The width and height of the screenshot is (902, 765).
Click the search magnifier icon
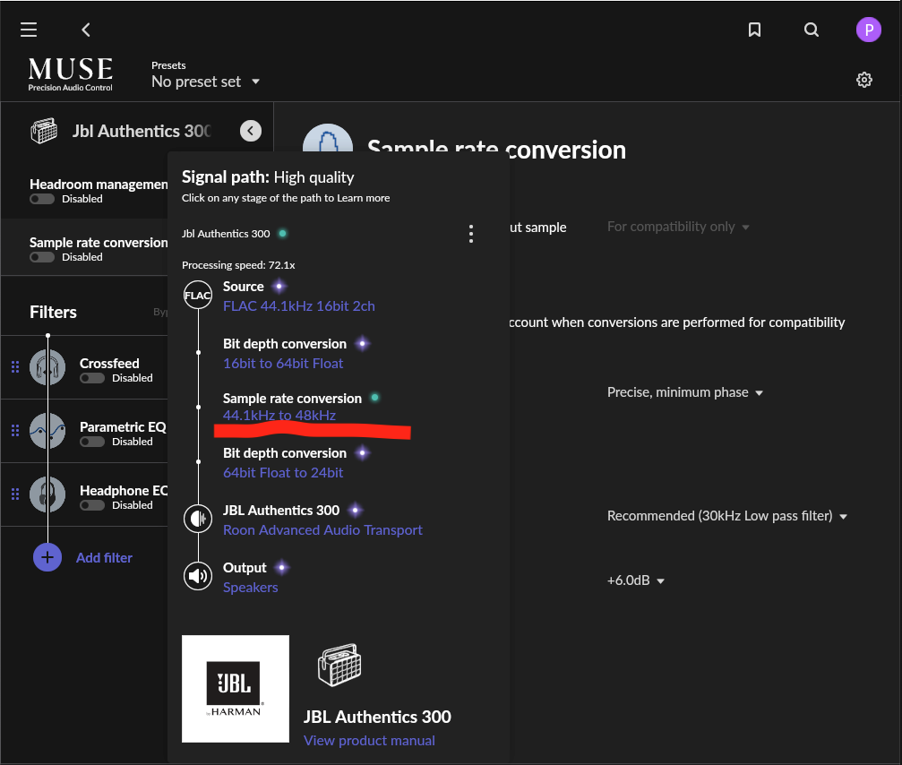[x=812, y=30]
